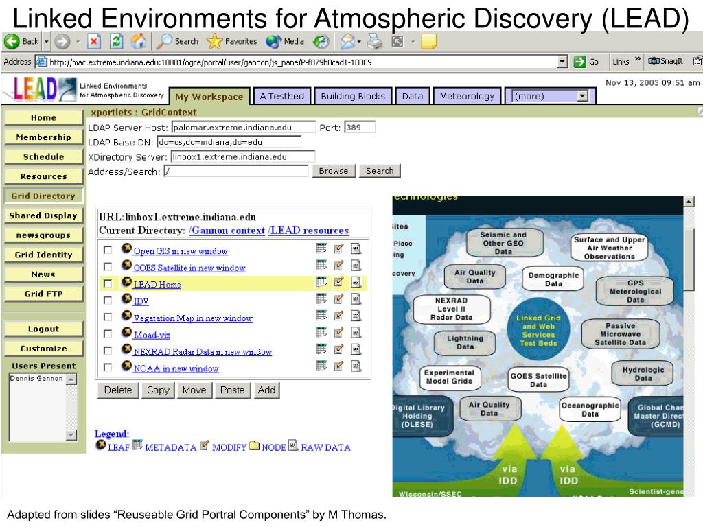The image size is (703, 527).
Task: Click the Delete button below the list
Action: pyautogui.click(x=118, y=390)
